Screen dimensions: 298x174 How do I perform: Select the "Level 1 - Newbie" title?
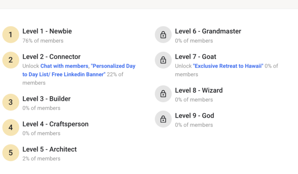47,31
